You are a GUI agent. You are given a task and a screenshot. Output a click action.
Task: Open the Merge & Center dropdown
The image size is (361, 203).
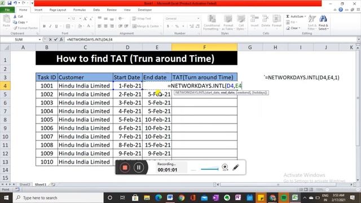161,27
